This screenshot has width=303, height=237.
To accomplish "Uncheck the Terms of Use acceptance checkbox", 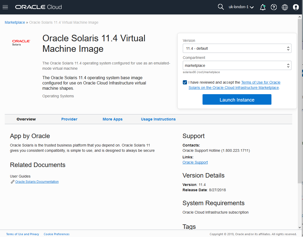I will 185,83.
